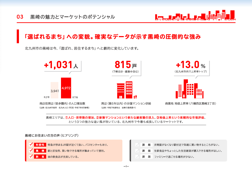Select the +13.0% callout bubble
The image size is (252, 169).
[190, 66]
